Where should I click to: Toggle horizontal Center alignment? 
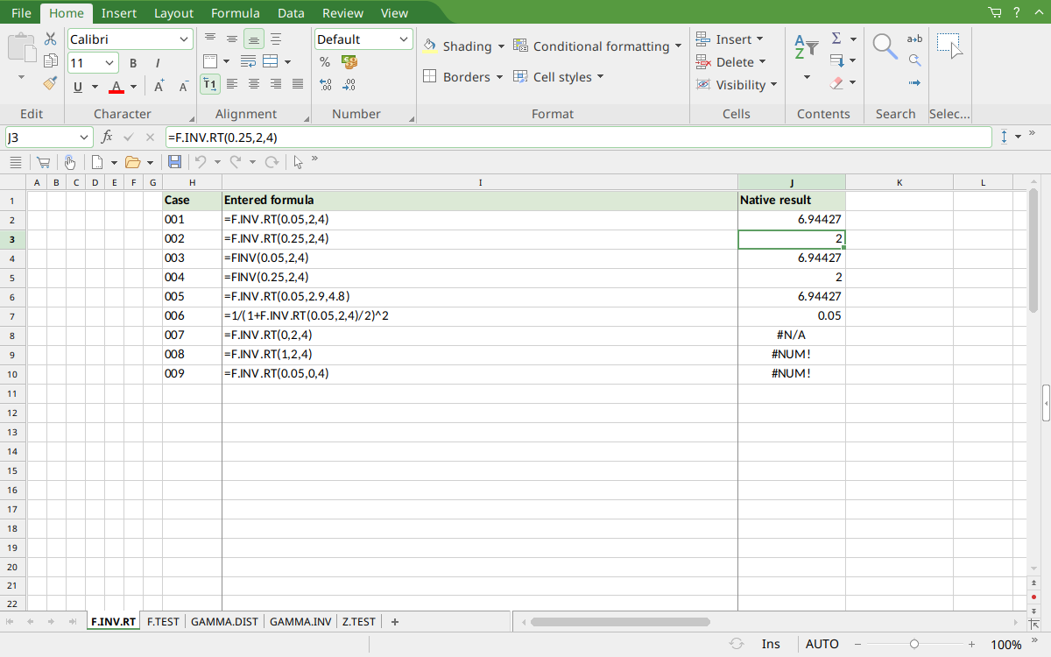point(254,84)
